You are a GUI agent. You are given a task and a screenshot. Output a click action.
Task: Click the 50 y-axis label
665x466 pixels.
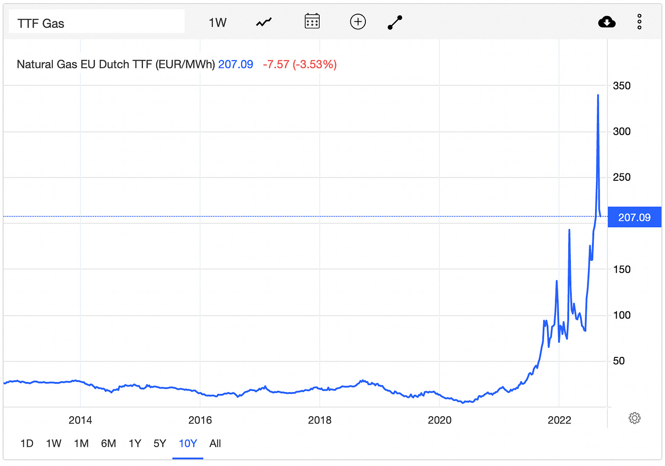tap(618, 361)
